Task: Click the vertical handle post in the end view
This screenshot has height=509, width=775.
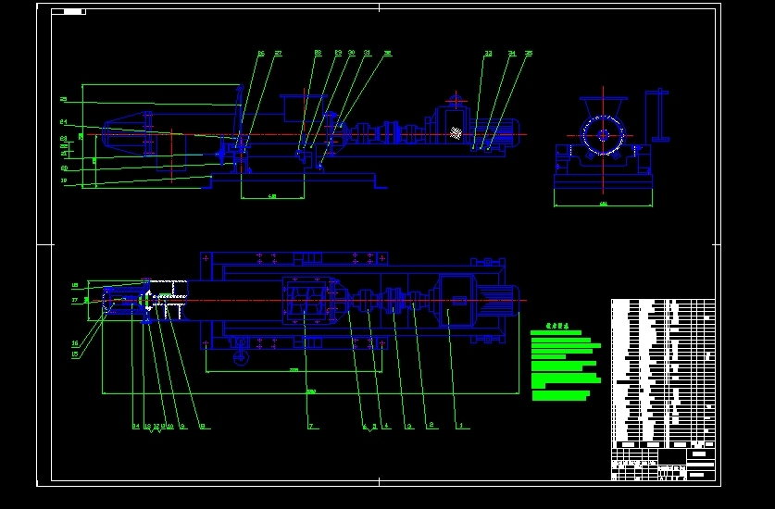Action: [660, 115]
